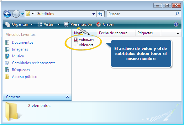Viewport: 184px width, 125px height.
Task: Click the folder icon in address bar
Action: (28, 13)
